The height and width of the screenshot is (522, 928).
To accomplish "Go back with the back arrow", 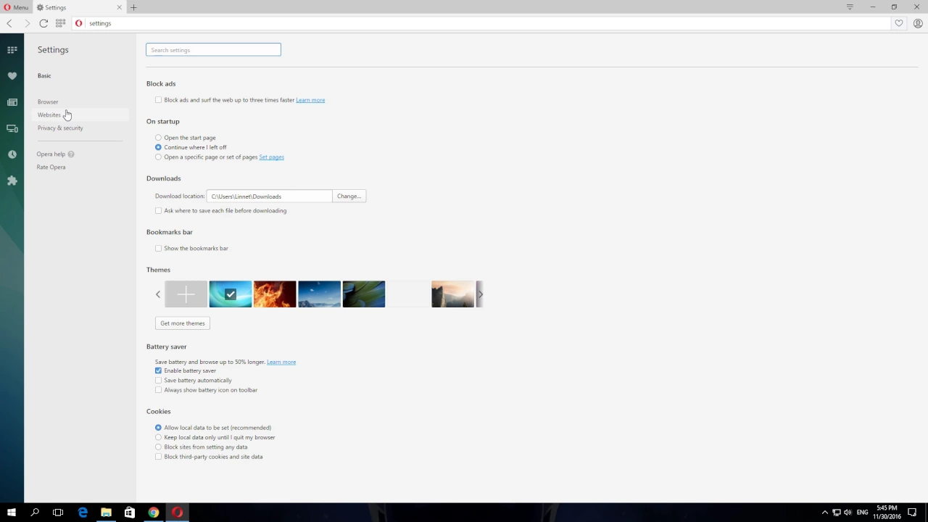I will click(9, 23).
